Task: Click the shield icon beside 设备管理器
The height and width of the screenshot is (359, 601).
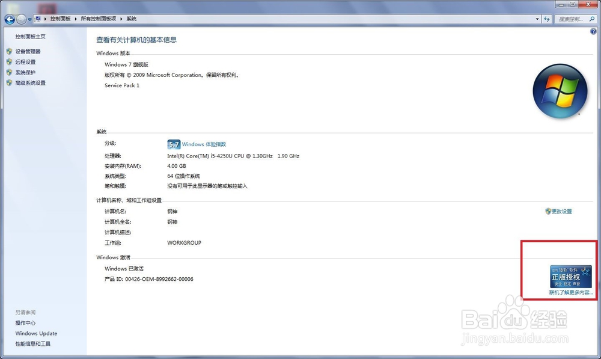Action: [9, 51]
